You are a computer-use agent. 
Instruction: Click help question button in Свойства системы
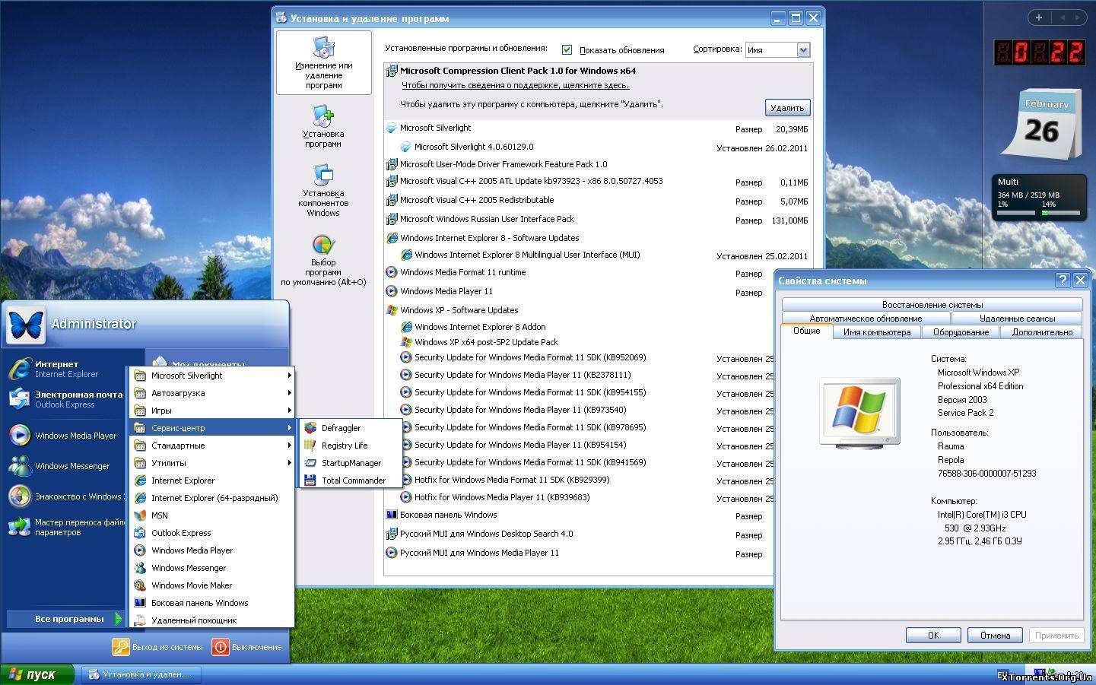click(1063, 281)
